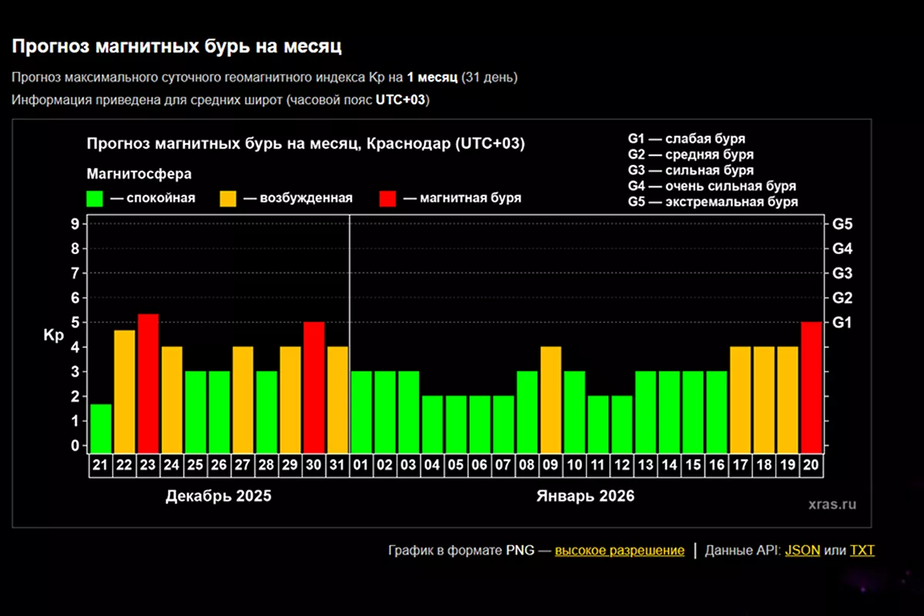Click the 'Декабрь 2025' month label
Screen dimensions: 924x616
pyautogui.click(x=219, y=497)
